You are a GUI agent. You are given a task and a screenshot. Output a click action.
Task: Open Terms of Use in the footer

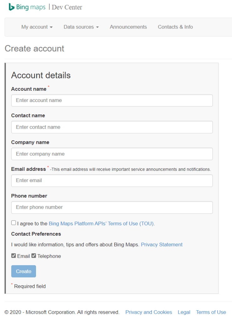(x=211, y=312)
